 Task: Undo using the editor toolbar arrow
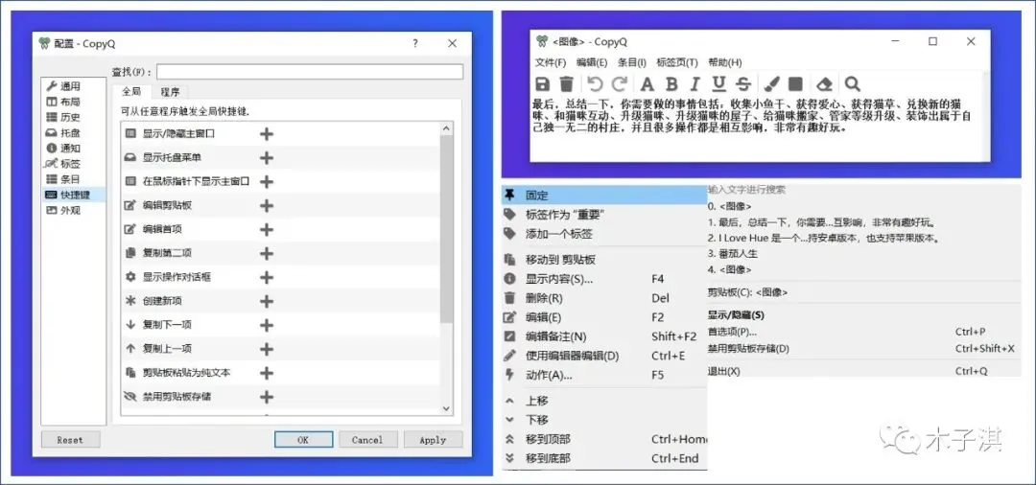click(x=596, y=83)
